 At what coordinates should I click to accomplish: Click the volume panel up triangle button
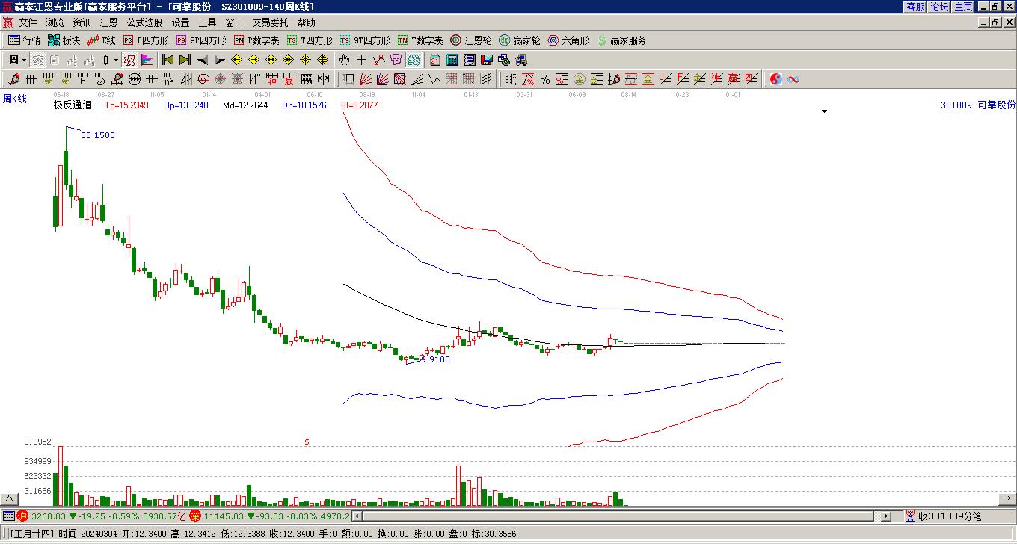(10, 499)
